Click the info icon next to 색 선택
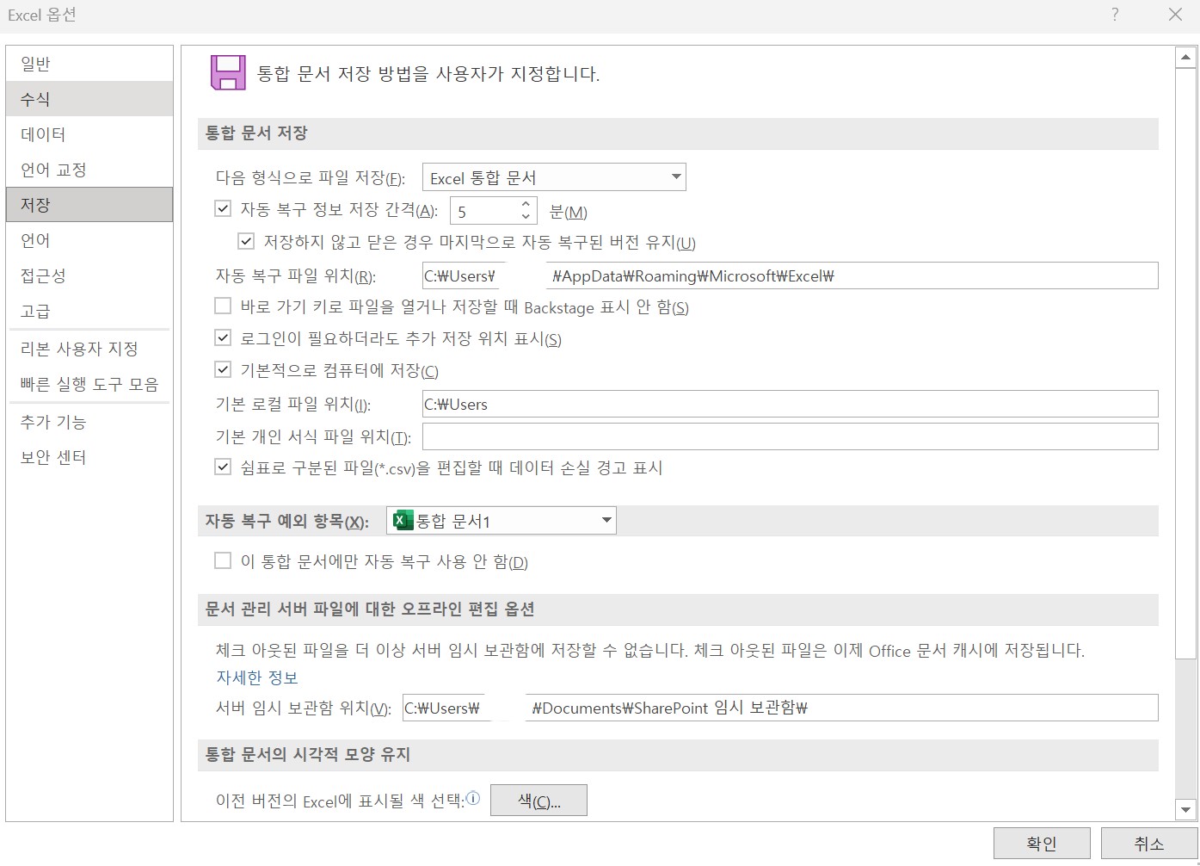Image resolution: width=1200 pixels, height=866 pixels. pos(473,800)
